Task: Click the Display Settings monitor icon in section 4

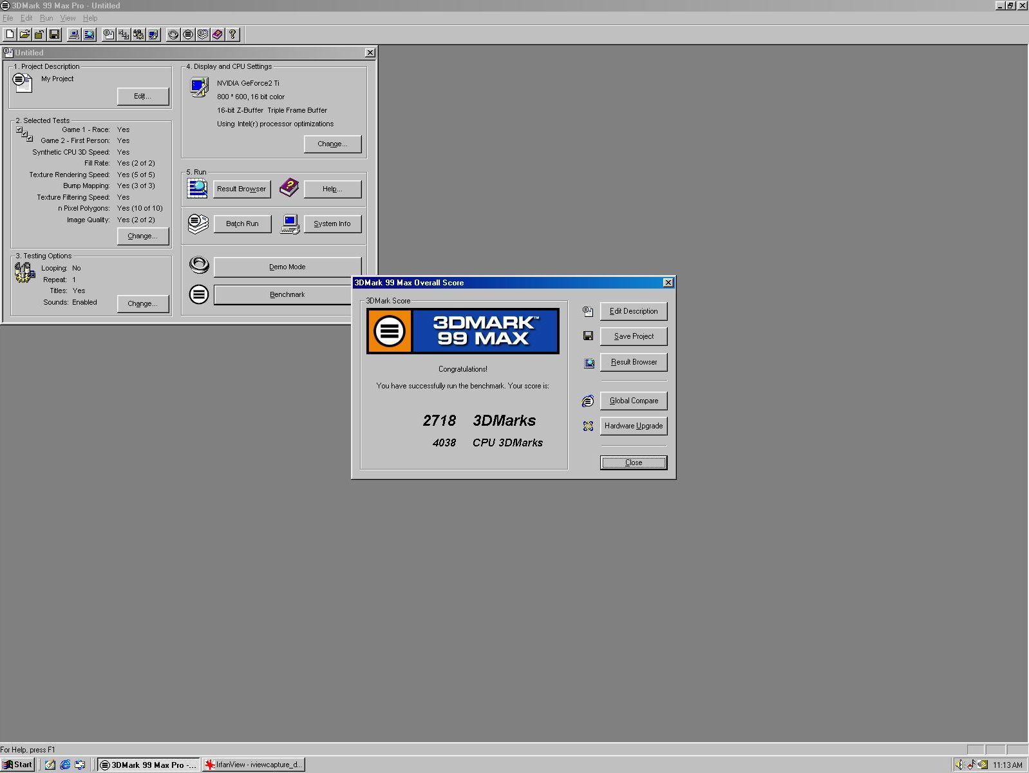Action: 199,87
